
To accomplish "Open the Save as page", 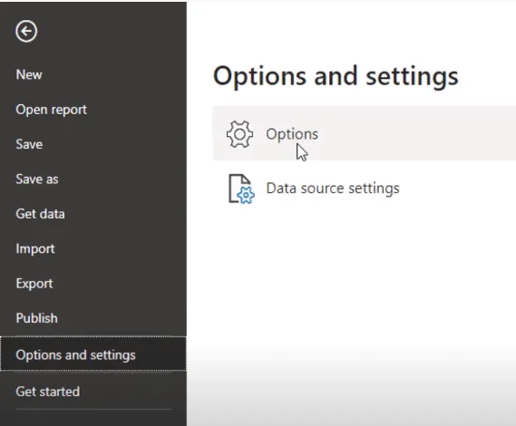I will pyautogui.click(x=37, y=179).
